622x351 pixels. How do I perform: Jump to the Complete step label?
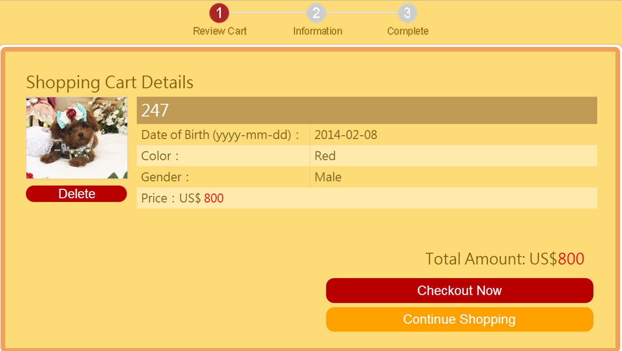pos(408,31)
